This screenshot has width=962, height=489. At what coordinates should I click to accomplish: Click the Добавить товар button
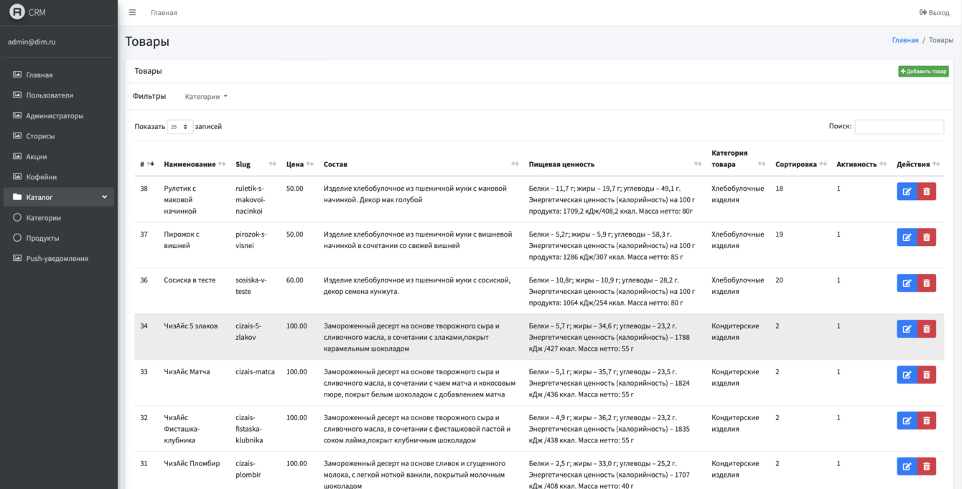[923, 72]
